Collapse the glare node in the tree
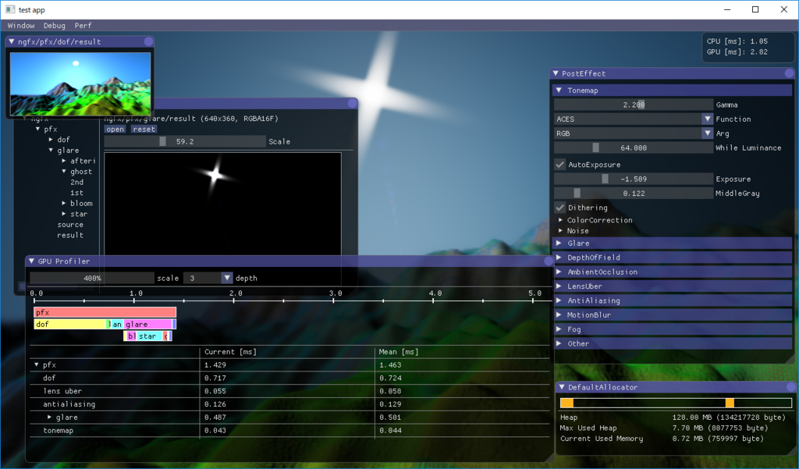This screenshot has height=469, width=799. click(51, 151)
